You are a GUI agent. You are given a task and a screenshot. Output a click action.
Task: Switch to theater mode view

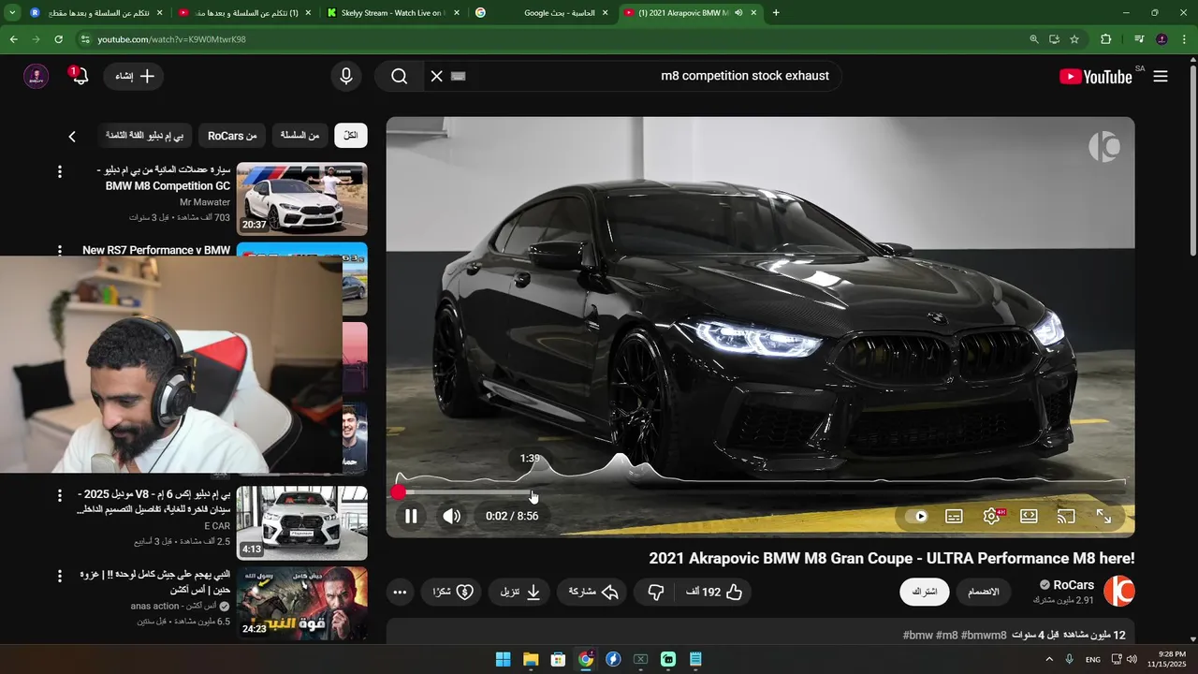click(1029, 516)
